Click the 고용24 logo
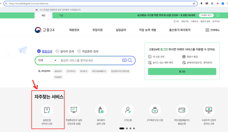 pyautogui.click(x=45, y=30)
